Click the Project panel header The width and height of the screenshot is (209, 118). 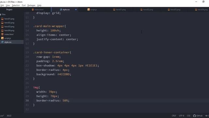click(x=9, y=10)
